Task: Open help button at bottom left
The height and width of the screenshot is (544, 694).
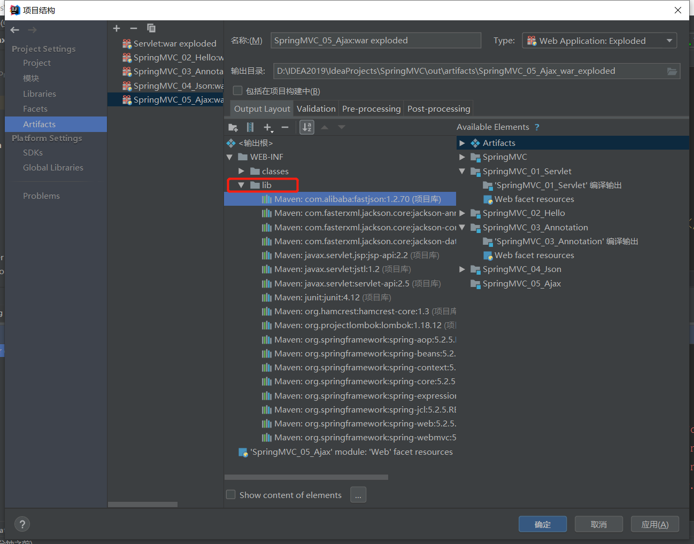Action: (x=22, y=524)
